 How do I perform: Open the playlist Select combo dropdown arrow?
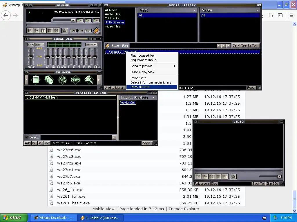click(x=114, y=137)
